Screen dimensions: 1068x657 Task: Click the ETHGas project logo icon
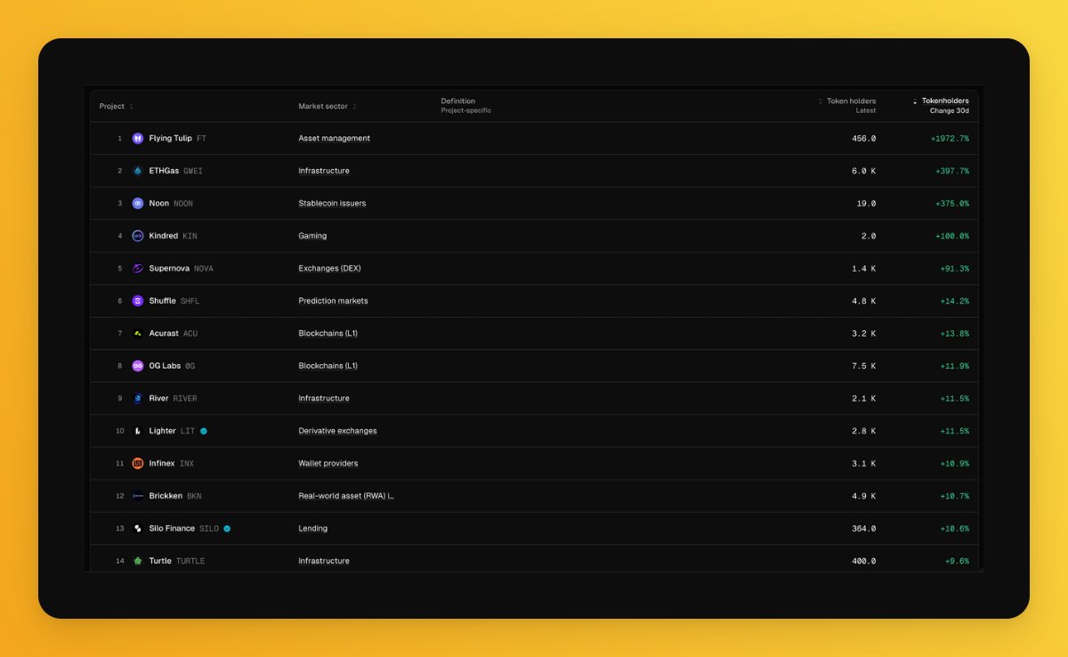click(x=138, y=171)
